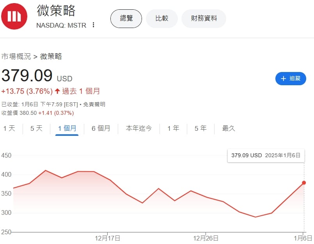Open the 財務資料 tab

click(204, 19)
